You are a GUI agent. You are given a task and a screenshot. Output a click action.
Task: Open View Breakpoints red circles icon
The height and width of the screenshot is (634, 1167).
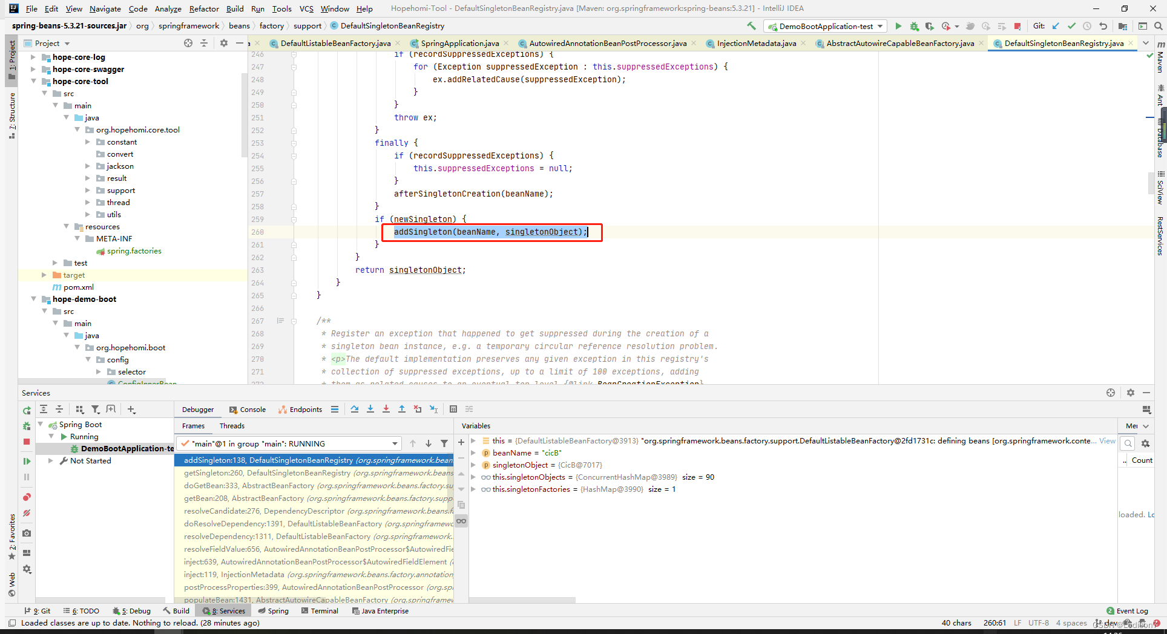click(x=27, y=497)
